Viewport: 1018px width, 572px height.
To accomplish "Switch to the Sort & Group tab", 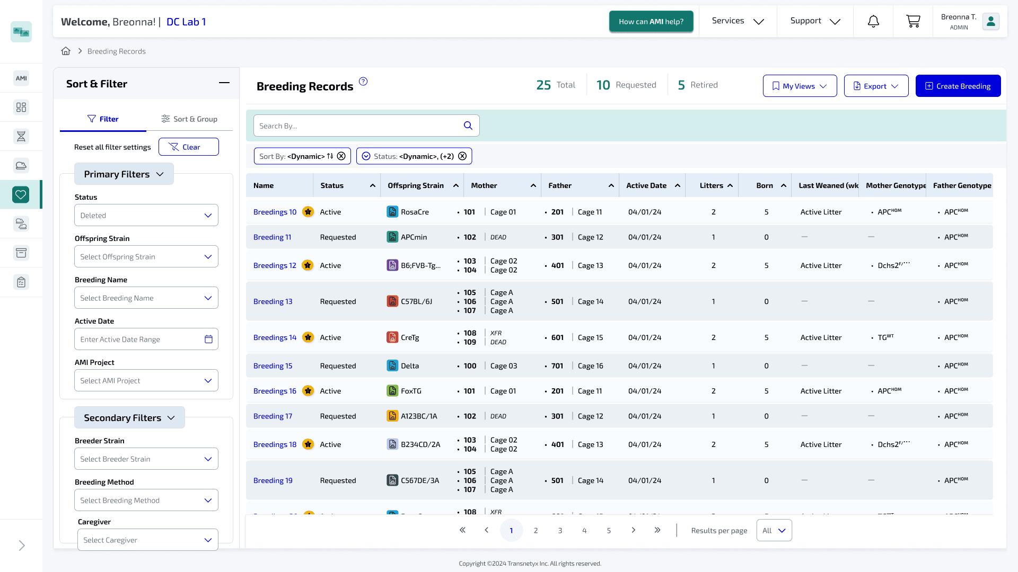I will click(189, 119).
